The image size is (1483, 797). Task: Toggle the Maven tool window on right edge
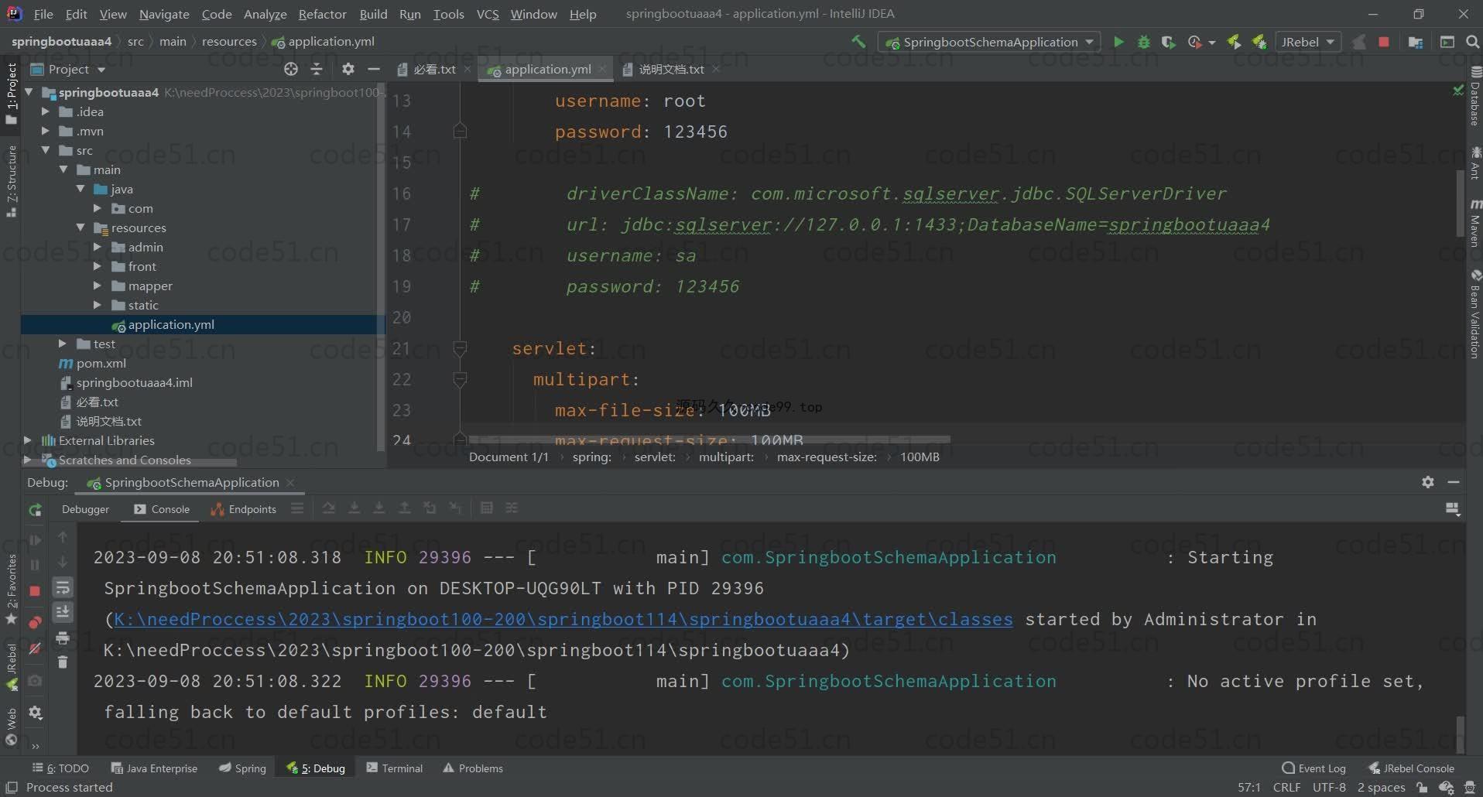(x=1474, y=224)
